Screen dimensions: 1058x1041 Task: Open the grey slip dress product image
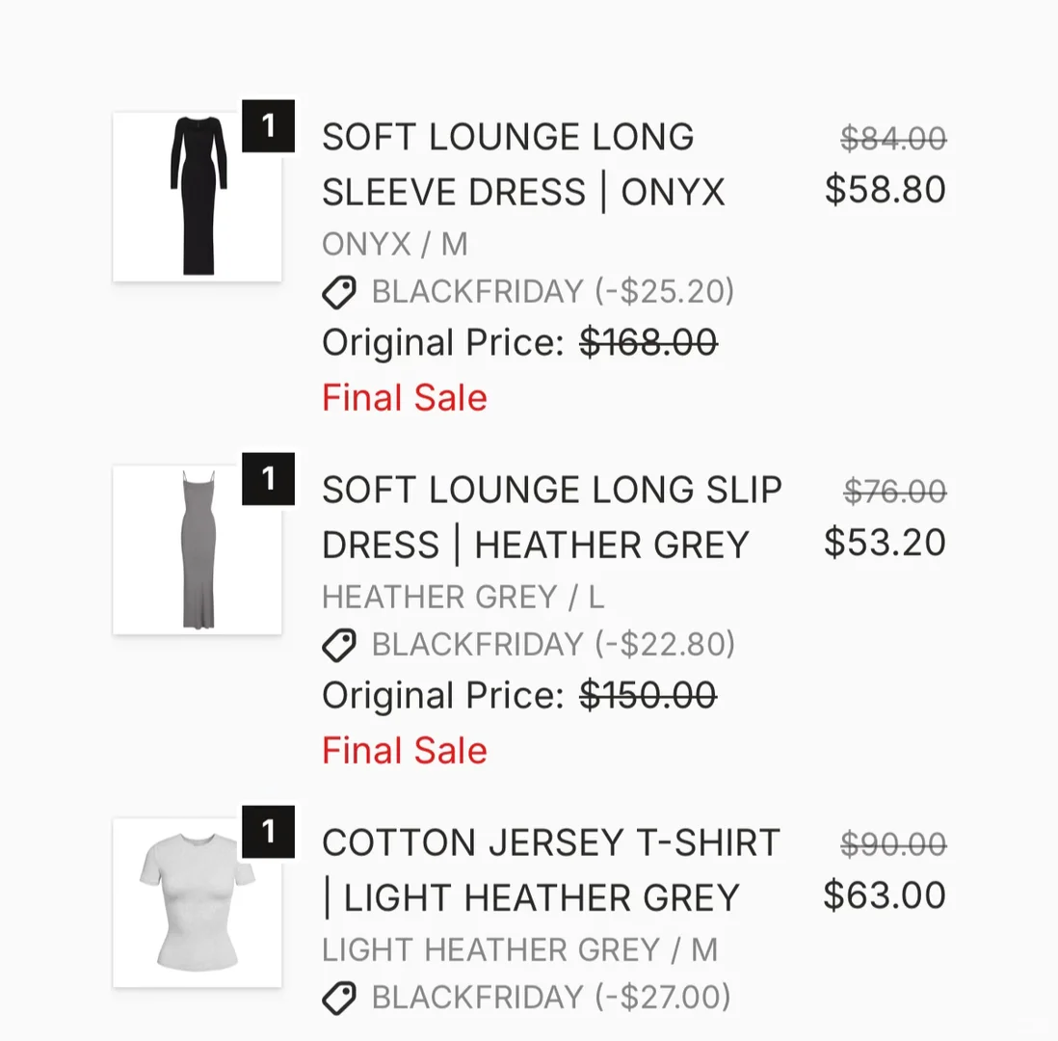click(x=198, y=549)
